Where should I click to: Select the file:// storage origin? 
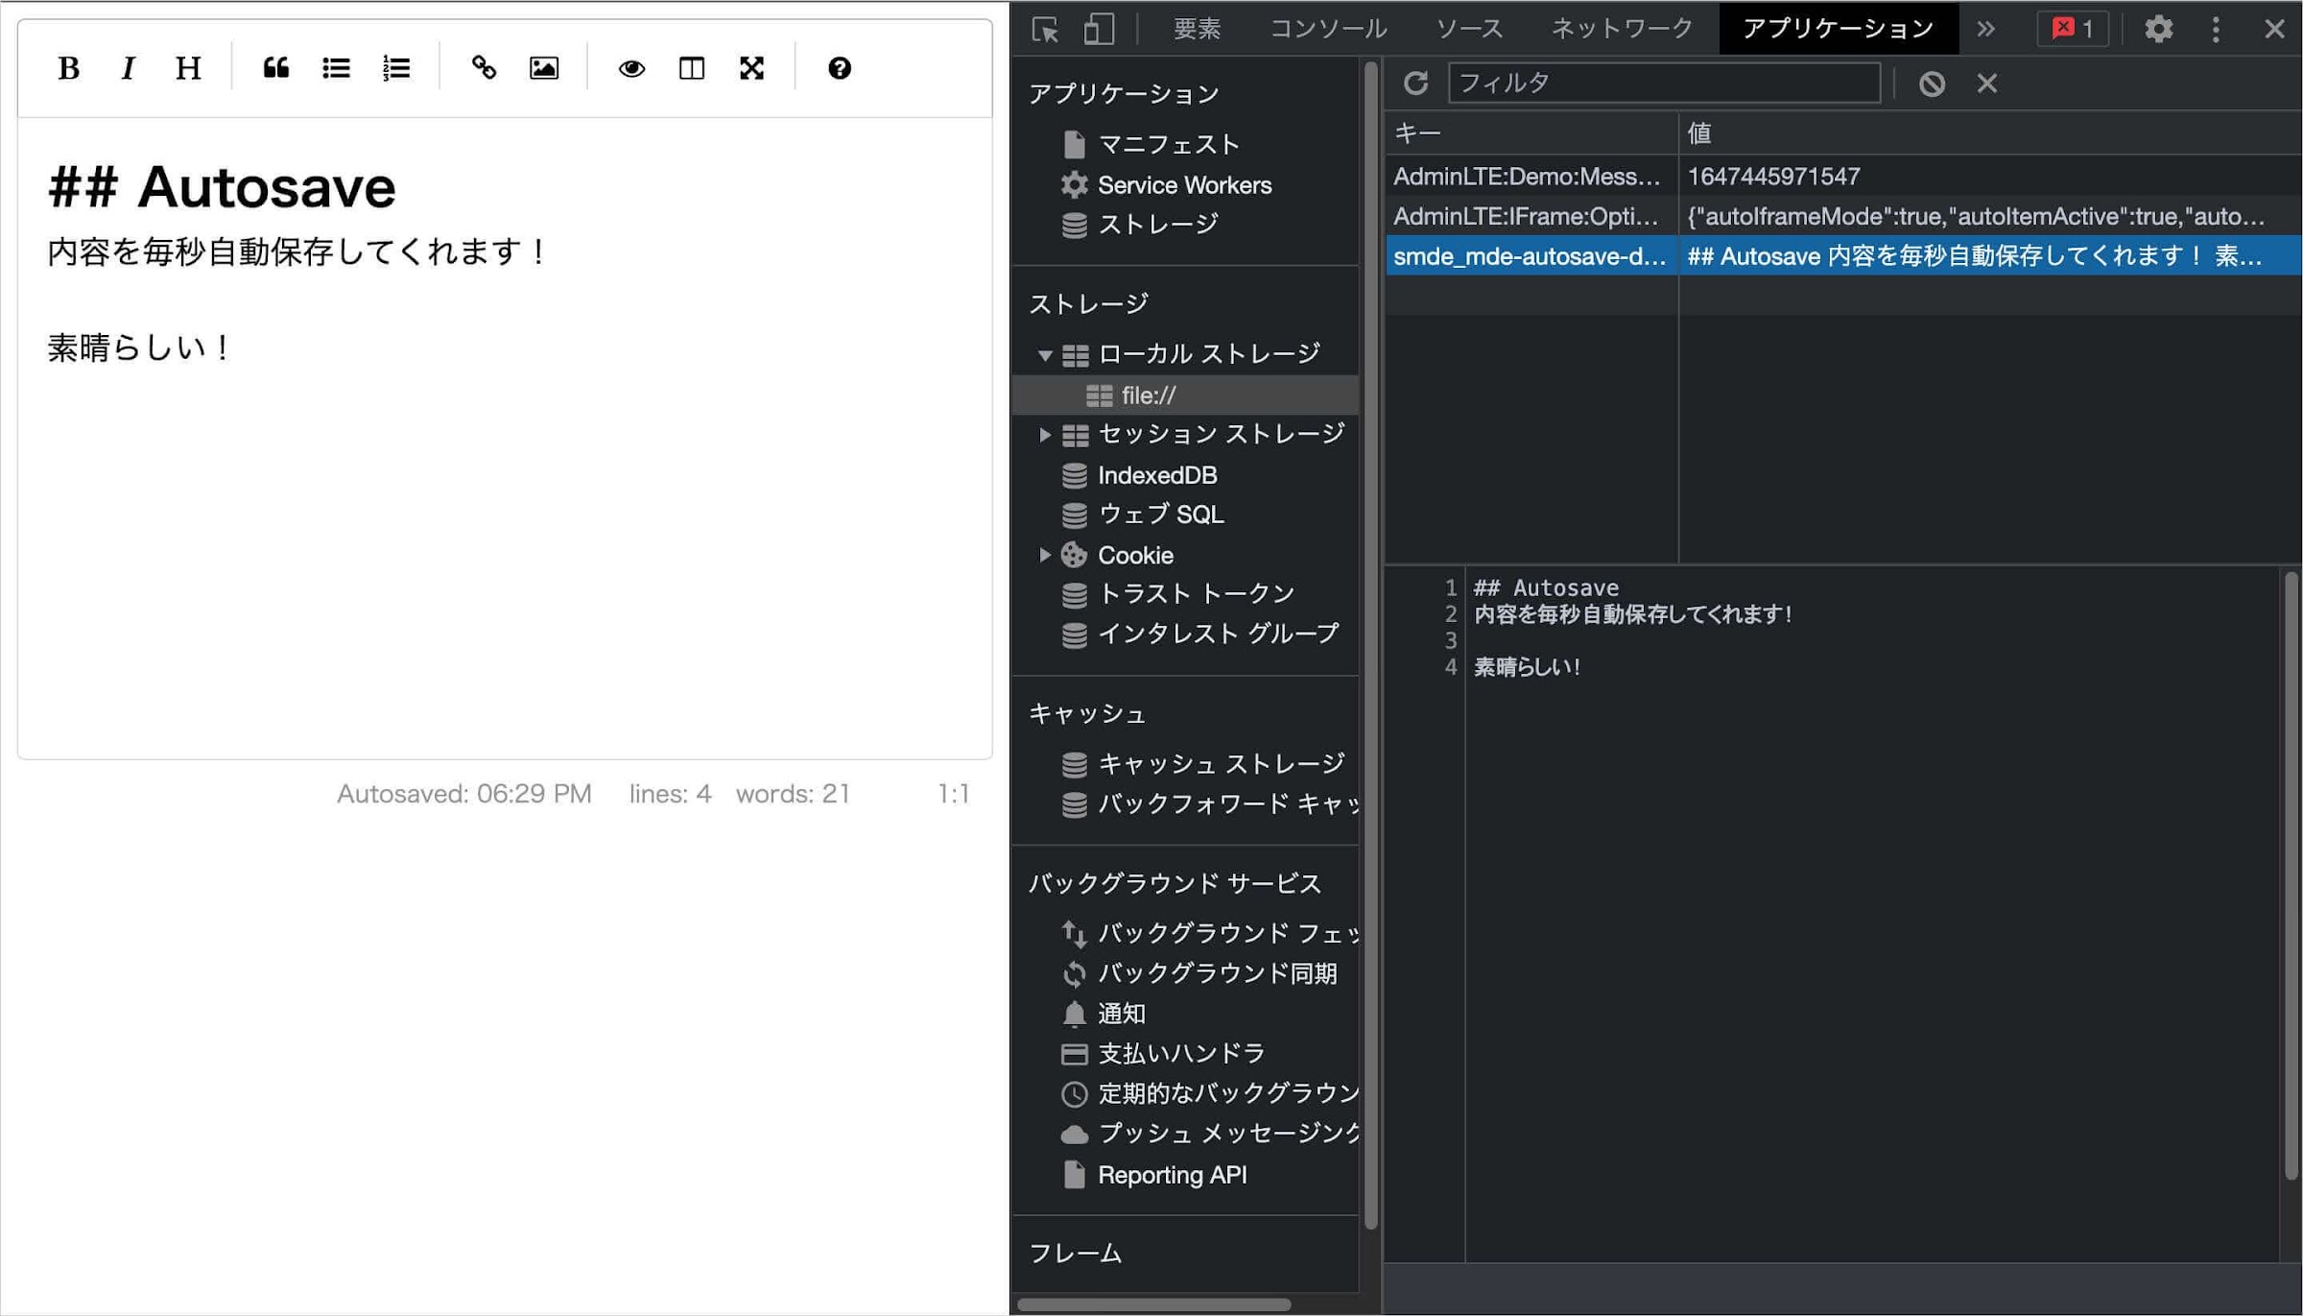coord(1185,395)
